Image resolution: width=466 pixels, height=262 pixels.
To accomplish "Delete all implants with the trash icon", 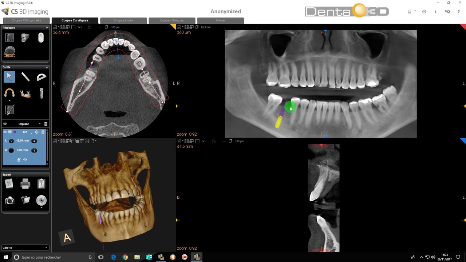I will (x=46, y=124).
